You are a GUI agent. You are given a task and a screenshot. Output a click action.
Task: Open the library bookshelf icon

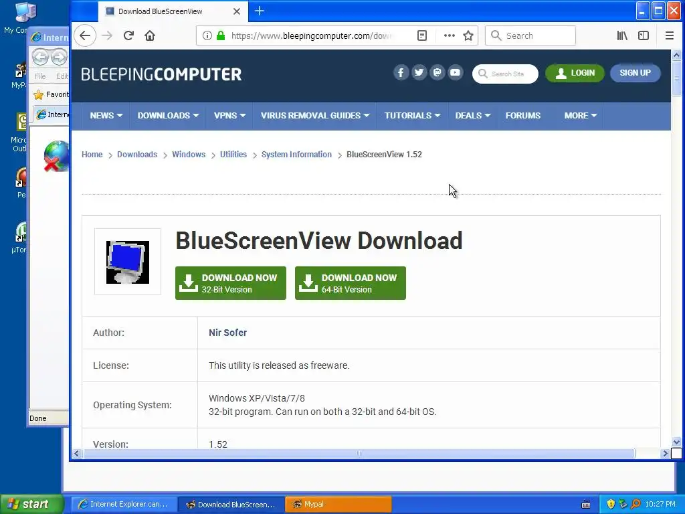pos(622,35)
